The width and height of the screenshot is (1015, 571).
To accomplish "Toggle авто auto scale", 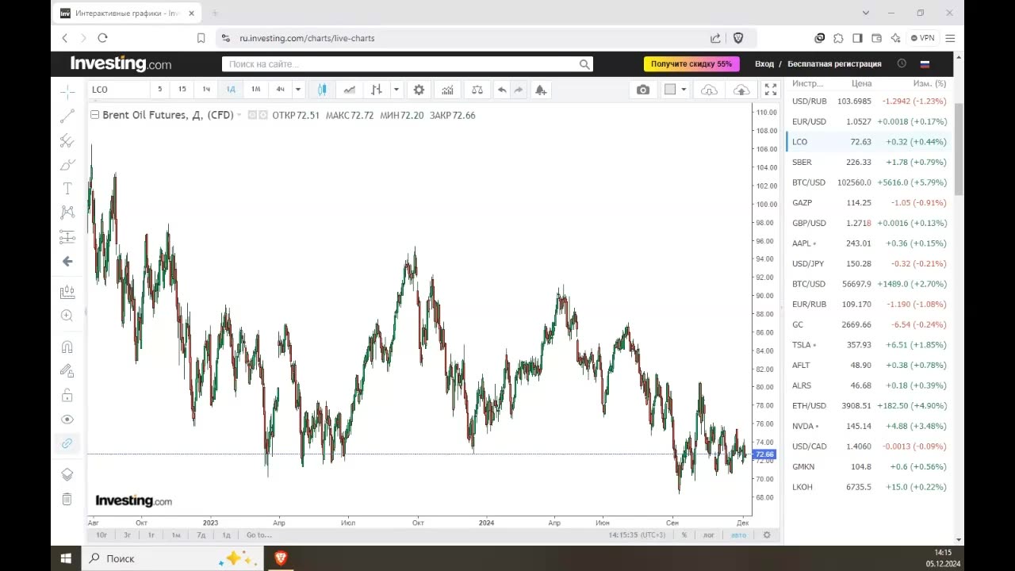I will (738, 535).
